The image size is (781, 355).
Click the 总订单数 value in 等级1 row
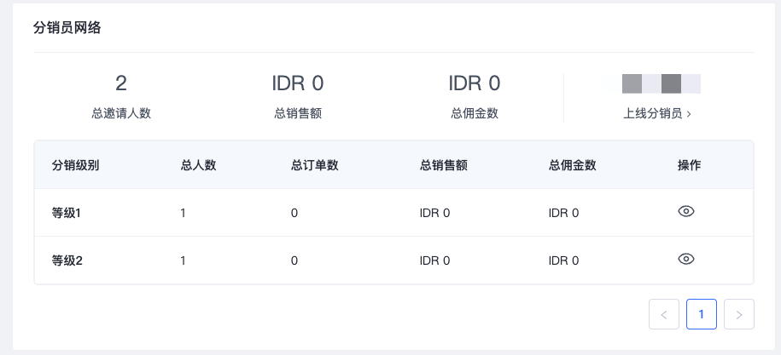coord(294,213)
